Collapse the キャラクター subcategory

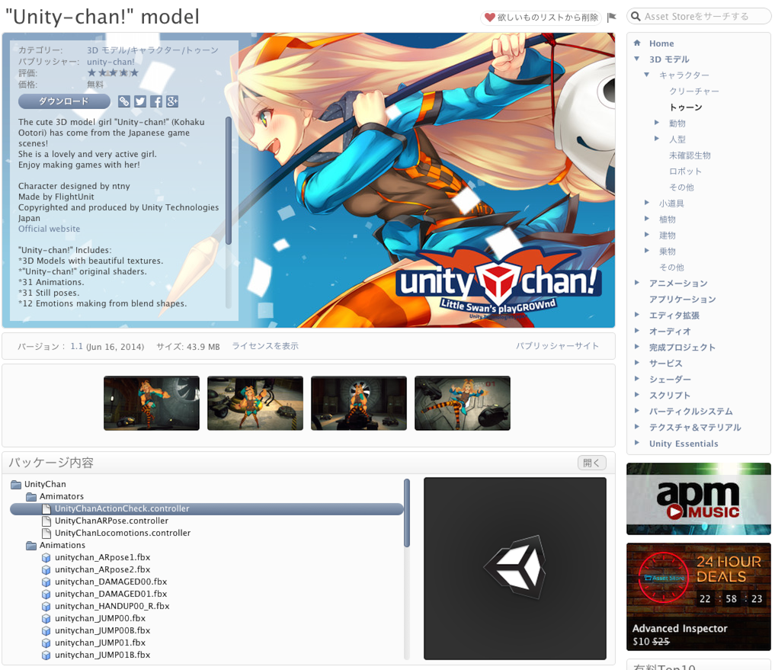[x=646, y=75]
